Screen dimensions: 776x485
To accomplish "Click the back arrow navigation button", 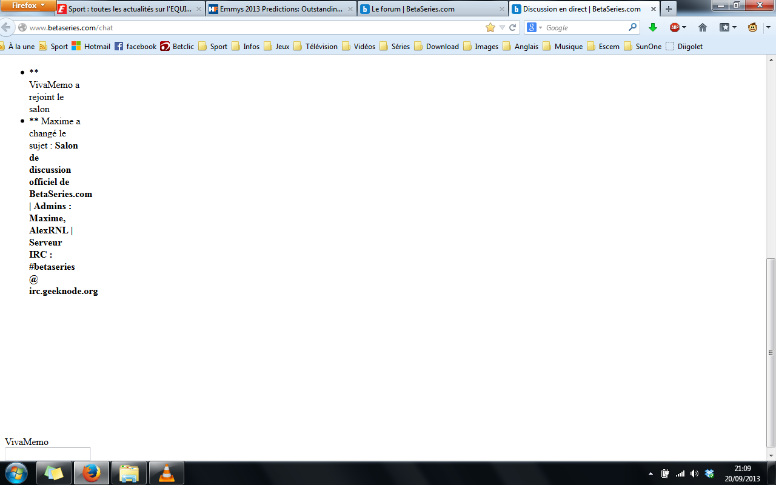I will 6,27.
